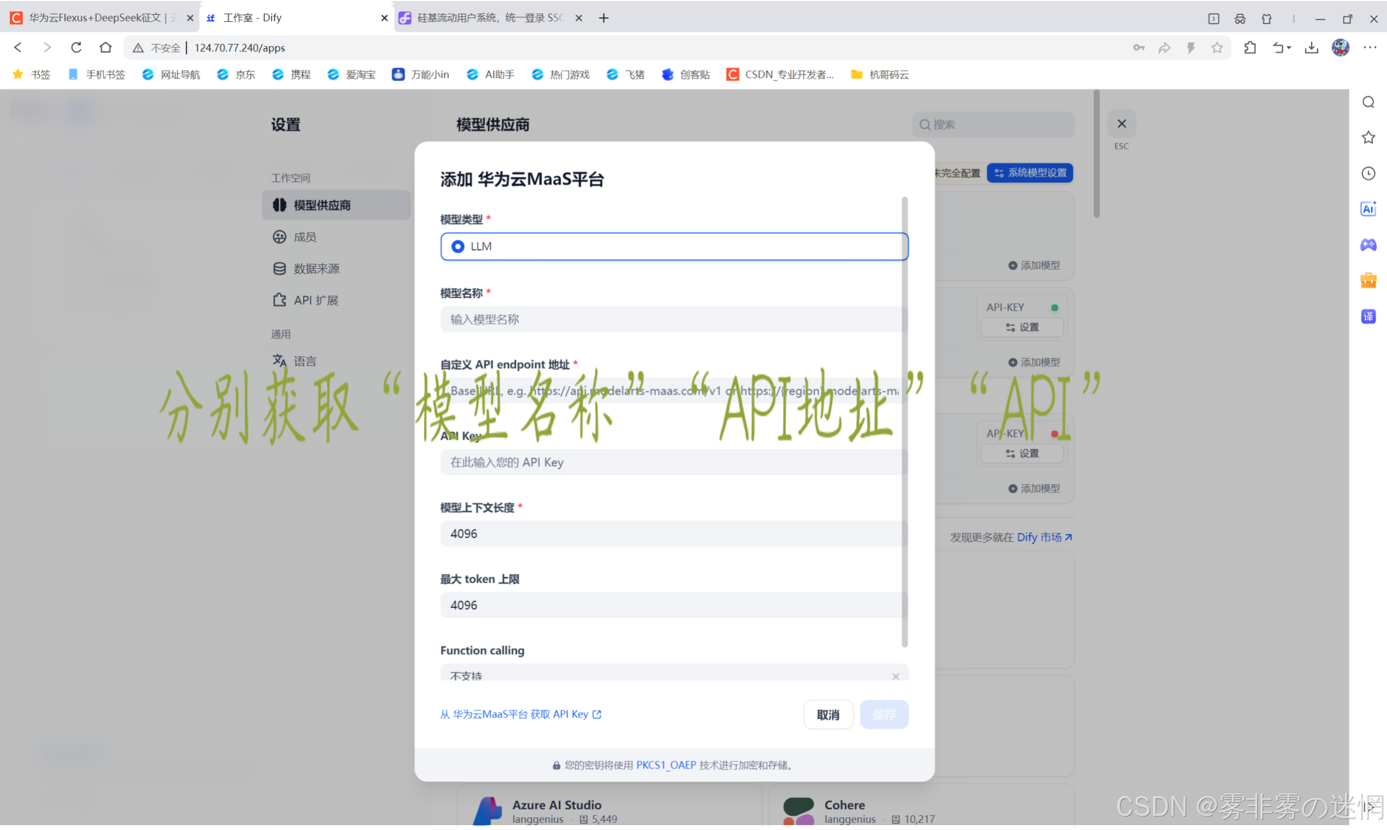Click the sidebar search magnifier icon
The image size is (1387, 830).
(x=1368, y=102)
